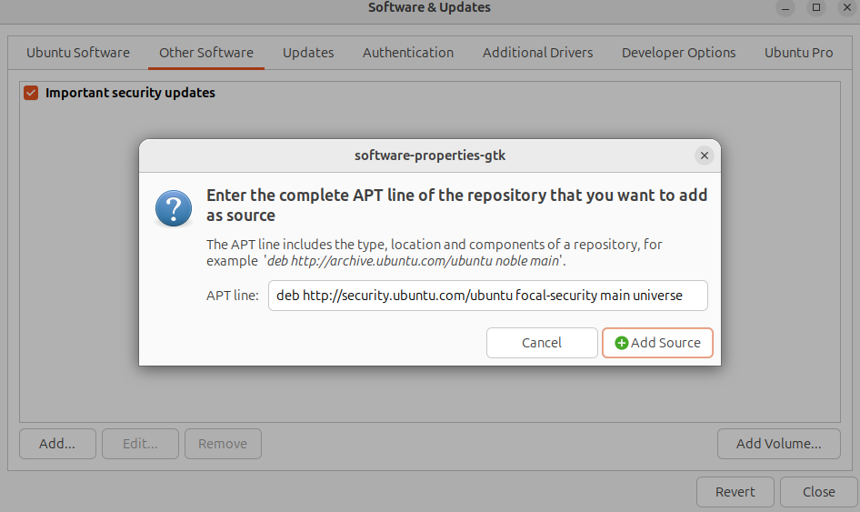This screenshot has width=860, height=512.
Task: Click the Add... button below the list
Action: (x=56, y=444)
